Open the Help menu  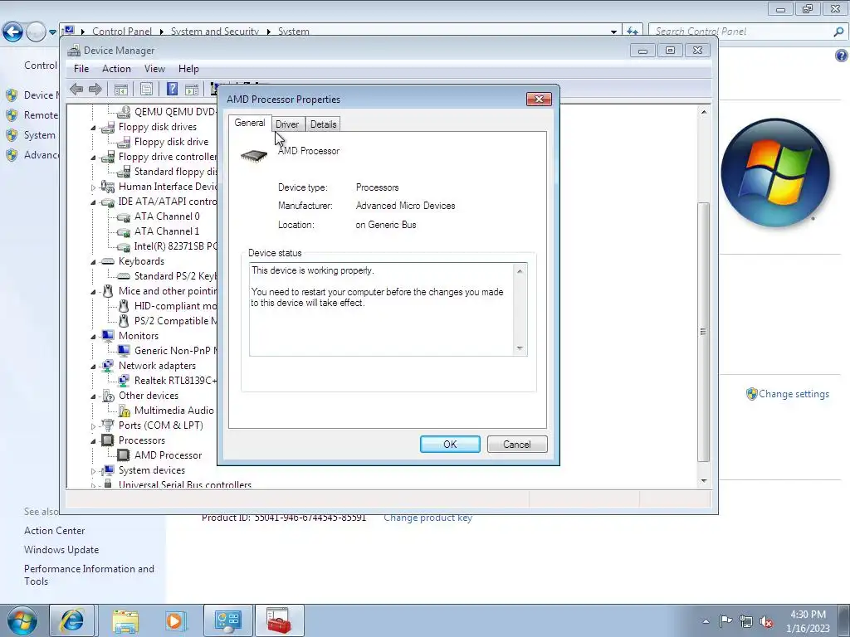tap(188, 69)
